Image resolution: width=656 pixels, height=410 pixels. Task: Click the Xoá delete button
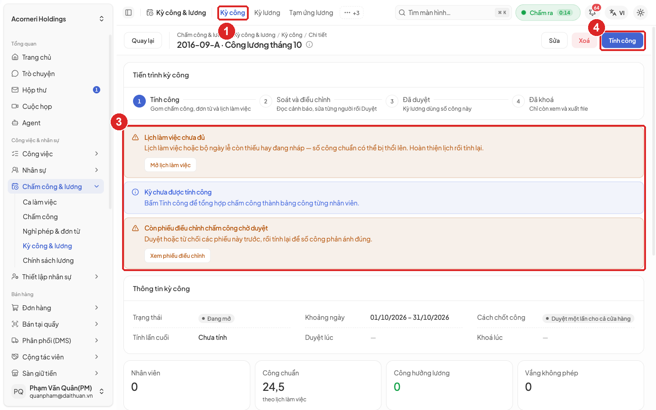click(x=584, y=41)
